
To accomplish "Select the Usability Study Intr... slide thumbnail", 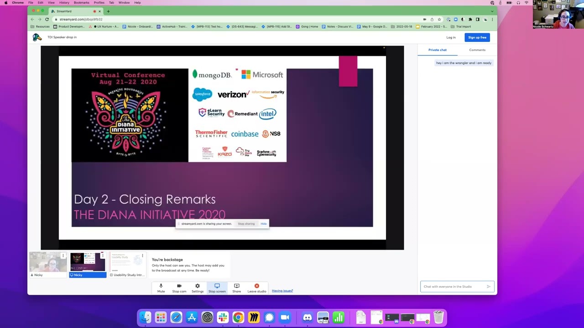I will pos(127,265).
